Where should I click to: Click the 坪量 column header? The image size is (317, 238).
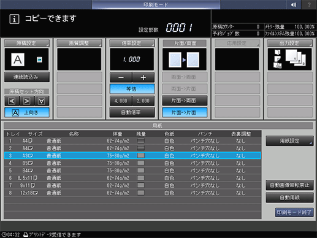pos(118,134)
